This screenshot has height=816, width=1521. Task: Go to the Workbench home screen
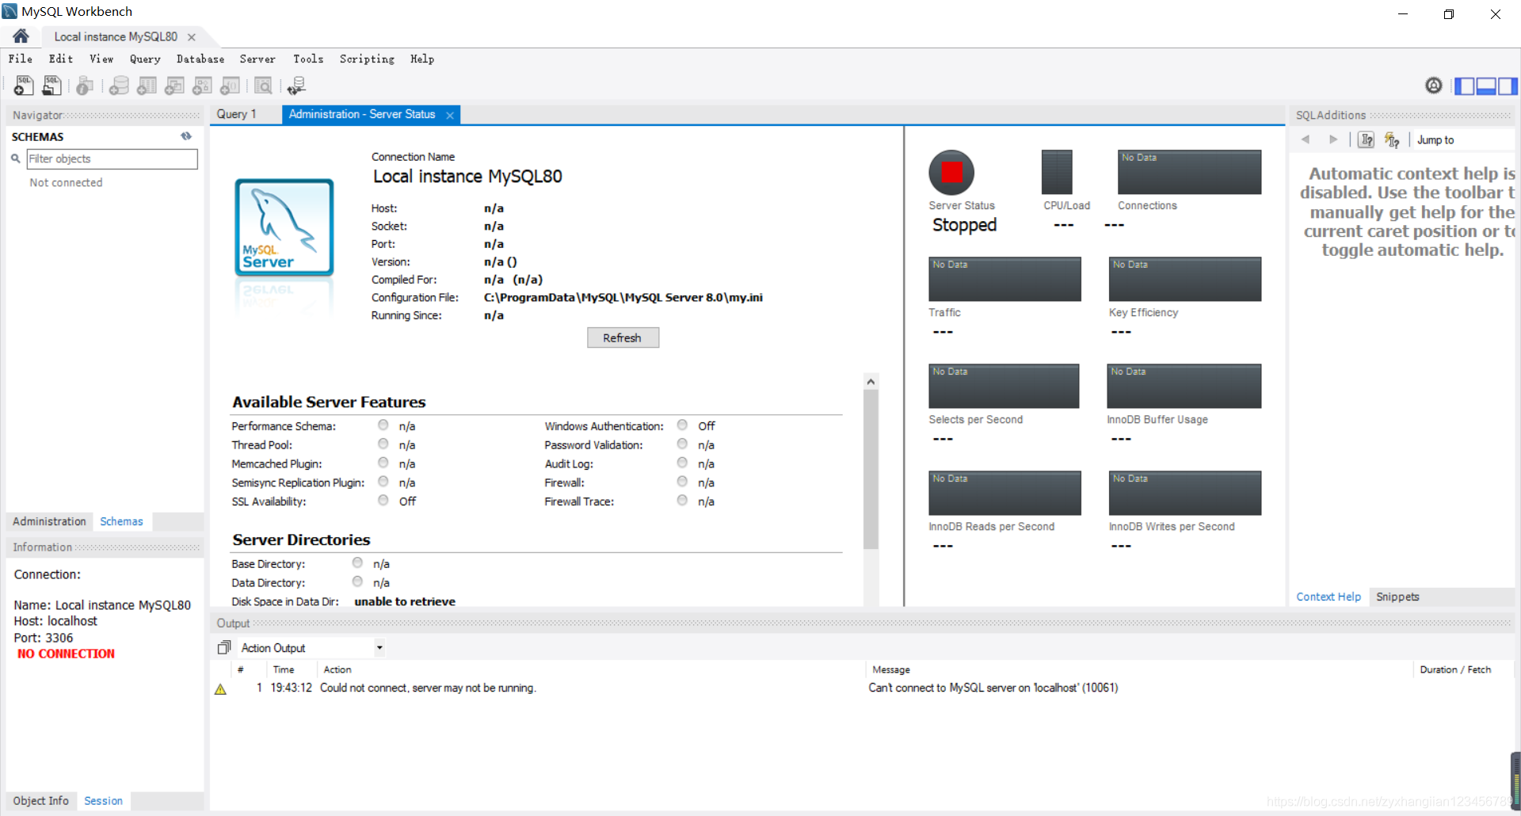pyautogui.click(x=21, y=36)
